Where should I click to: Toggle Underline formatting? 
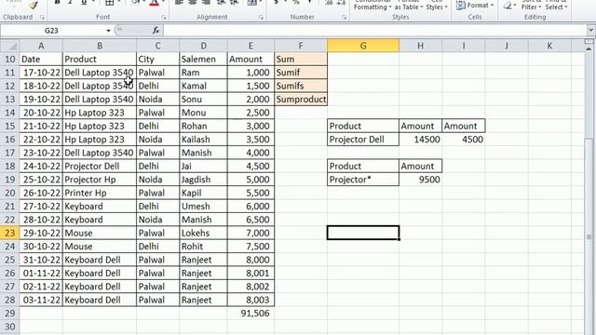pos(84,3)
